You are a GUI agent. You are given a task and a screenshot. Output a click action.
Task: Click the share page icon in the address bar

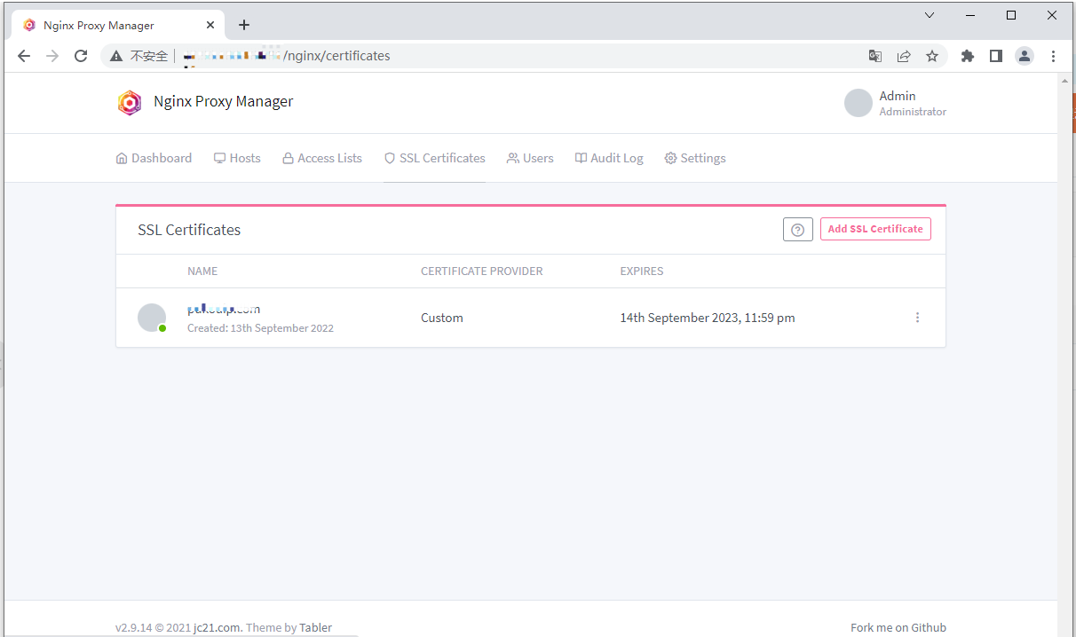click(x=904, y=56)
